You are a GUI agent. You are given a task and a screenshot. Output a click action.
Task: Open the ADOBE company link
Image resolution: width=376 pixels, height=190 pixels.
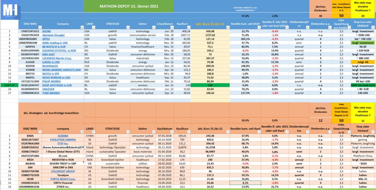(47, 31)
